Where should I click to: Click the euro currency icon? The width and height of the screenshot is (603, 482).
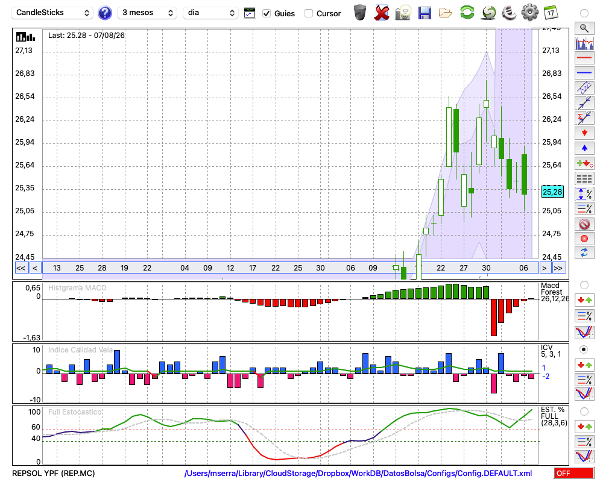[x=509, y=13]
